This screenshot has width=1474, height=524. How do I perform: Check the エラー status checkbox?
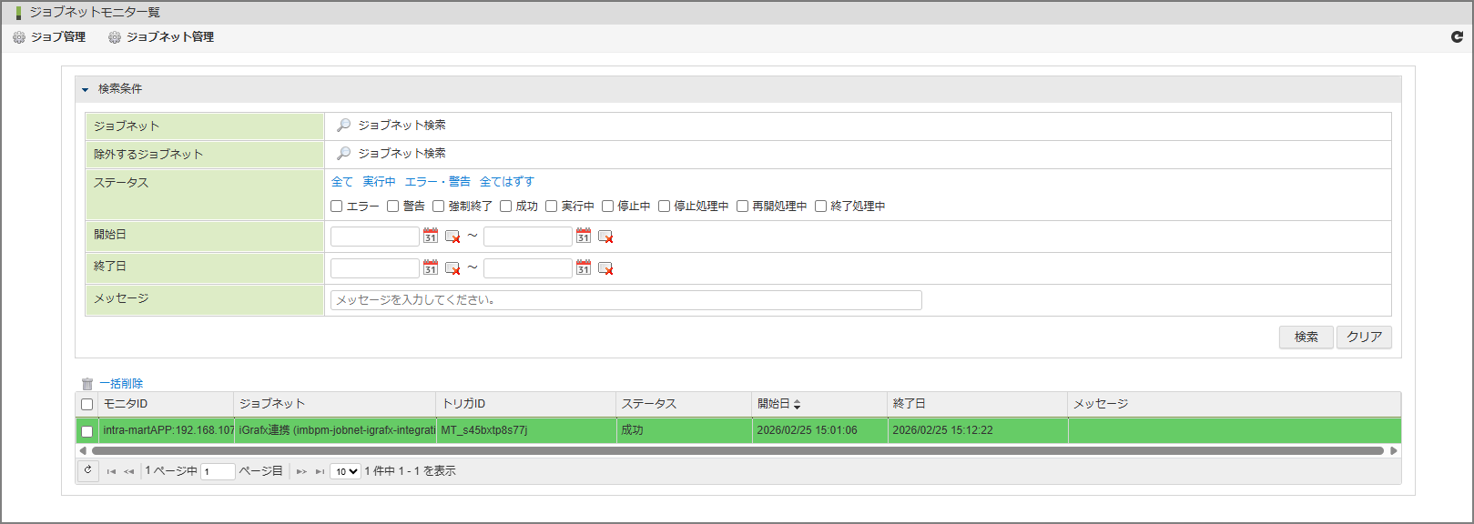337,207
